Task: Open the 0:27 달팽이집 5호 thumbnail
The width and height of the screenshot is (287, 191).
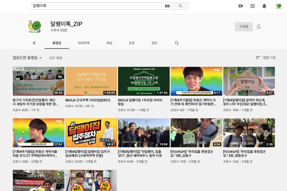Action: (249, 81)
